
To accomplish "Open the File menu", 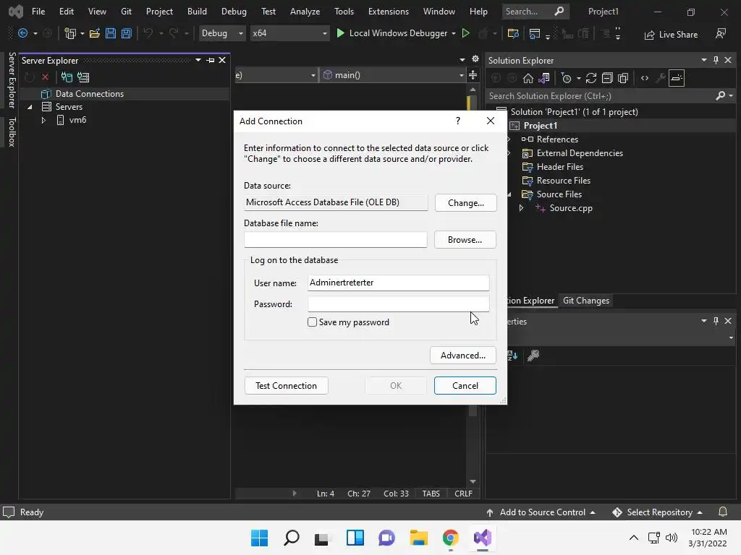I will tap(38, 12).
